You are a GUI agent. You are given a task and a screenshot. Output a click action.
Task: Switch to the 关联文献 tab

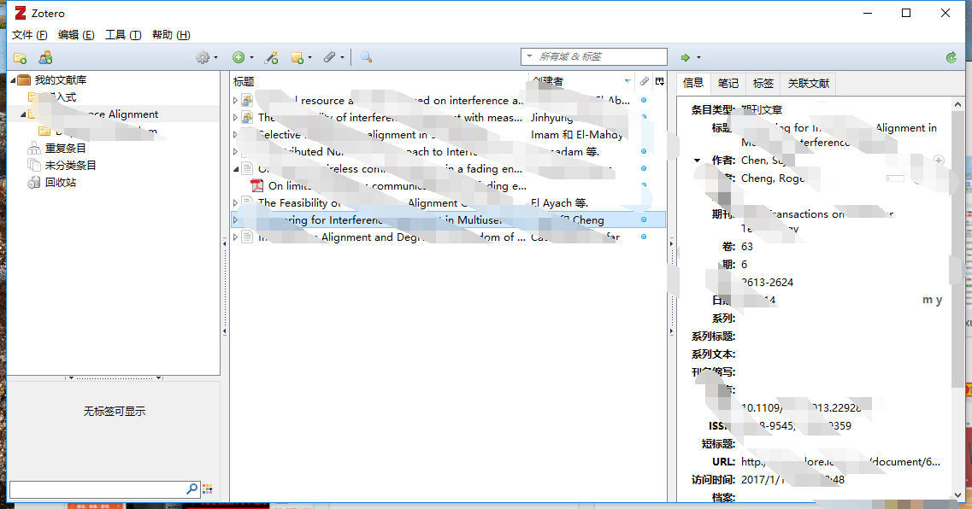[x=809, y=83]
